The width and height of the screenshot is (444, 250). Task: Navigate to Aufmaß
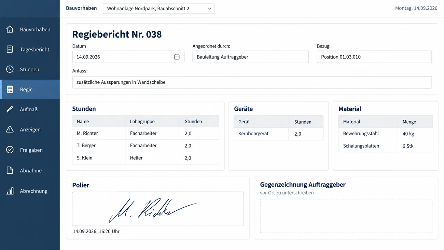point(30,109)
